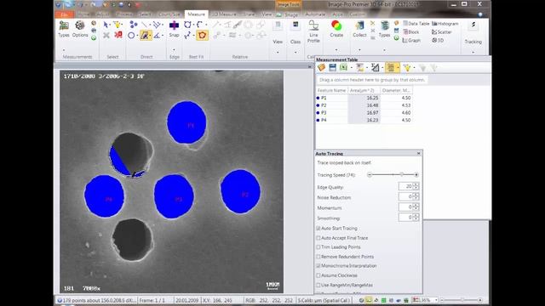
Task: Delete selected measurements with gray X
Action: 106,35
